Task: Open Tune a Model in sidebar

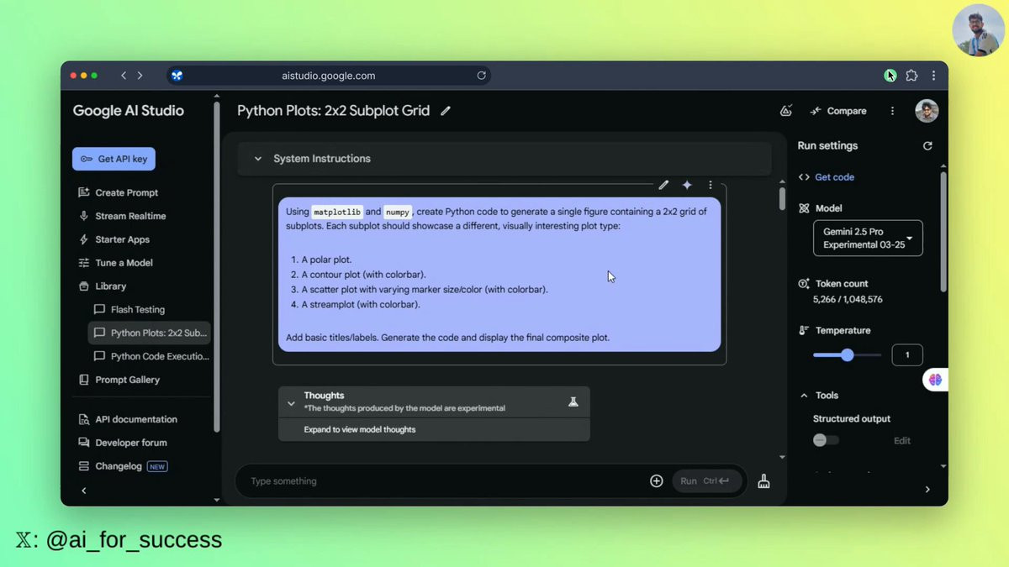Action: (x=115, y=263)
